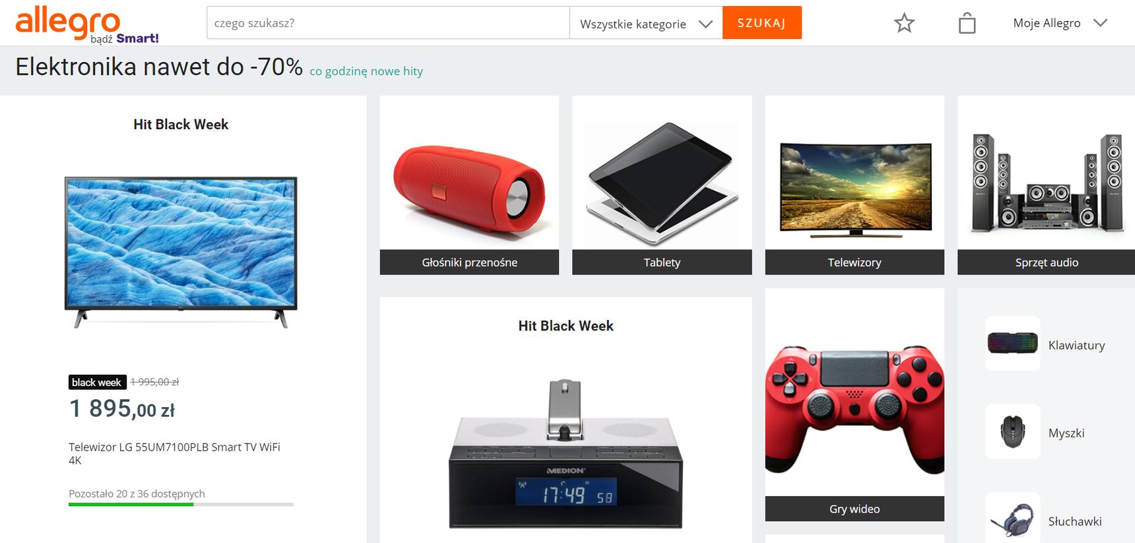Click the black week badge

pyautogui.click(x=97, y=382)
